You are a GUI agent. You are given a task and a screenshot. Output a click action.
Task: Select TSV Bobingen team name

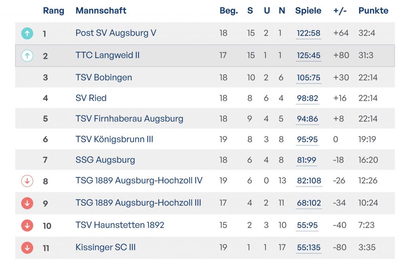click(x=104, y=78)
